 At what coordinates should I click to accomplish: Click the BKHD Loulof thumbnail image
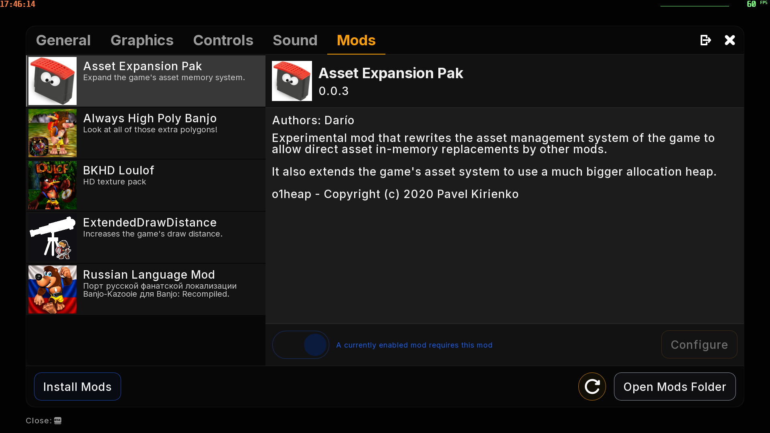click(x=53, y=185)
